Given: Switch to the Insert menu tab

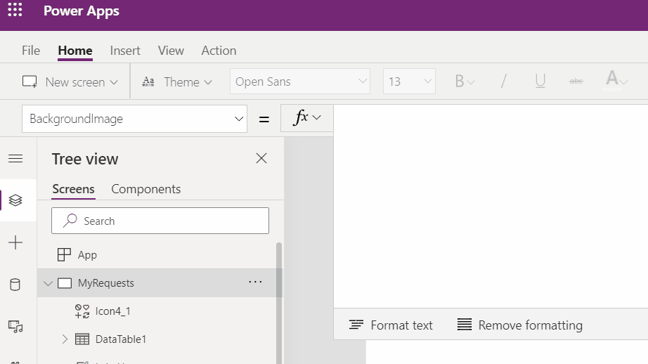Looking at the screenshot, I should tap(125, 51).
